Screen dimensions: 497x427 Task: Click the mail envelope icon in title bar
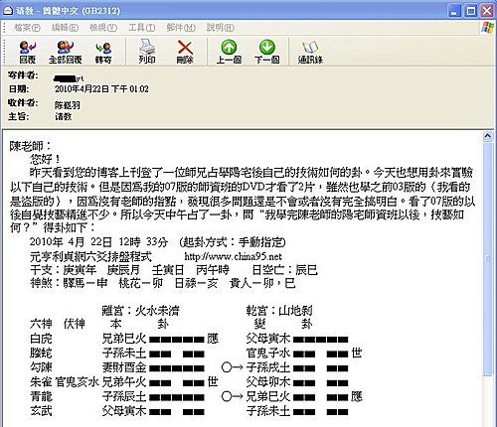(8, 11)
